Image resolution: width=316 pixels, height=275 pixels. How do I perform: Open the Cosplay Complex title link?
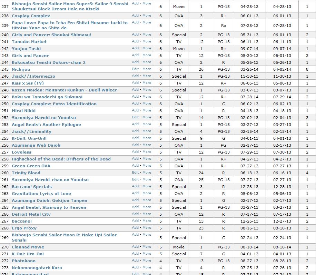tap(31, 16)
